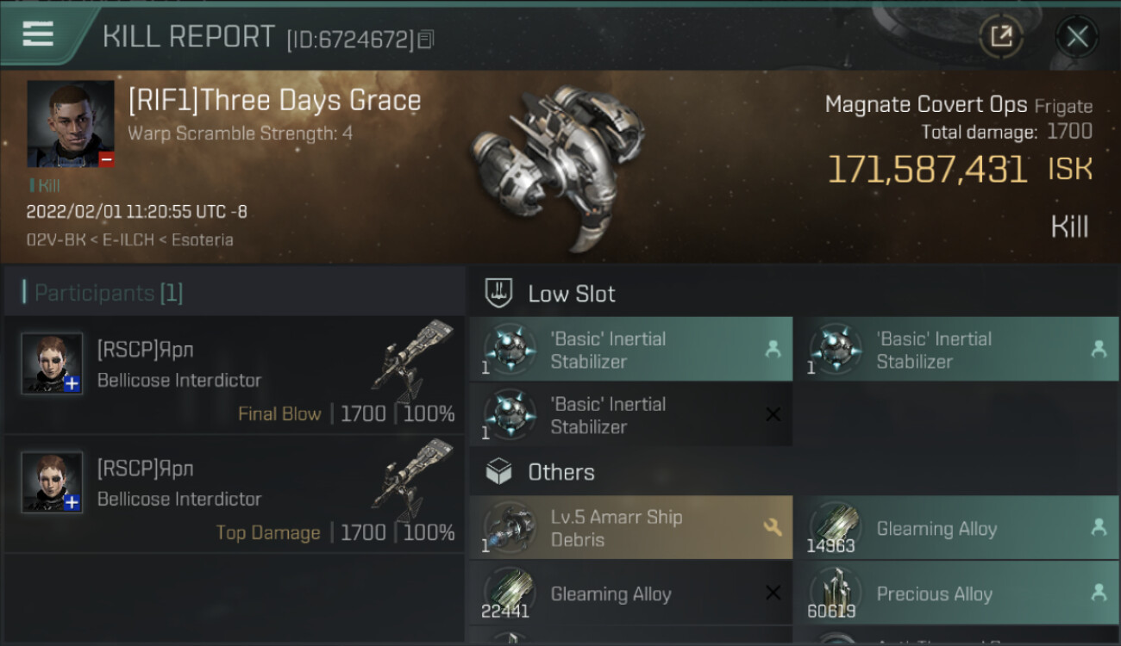View Three Days Grace pilot portrait
The image size is (1121, 646).
71,124
